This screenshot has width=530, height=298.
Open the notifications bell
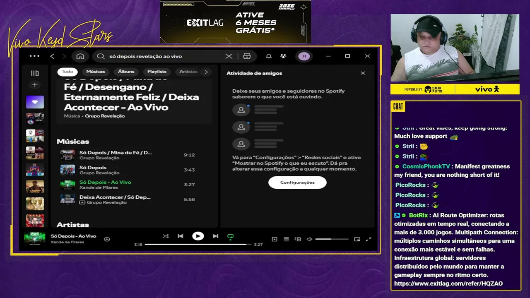click(269, 56)
